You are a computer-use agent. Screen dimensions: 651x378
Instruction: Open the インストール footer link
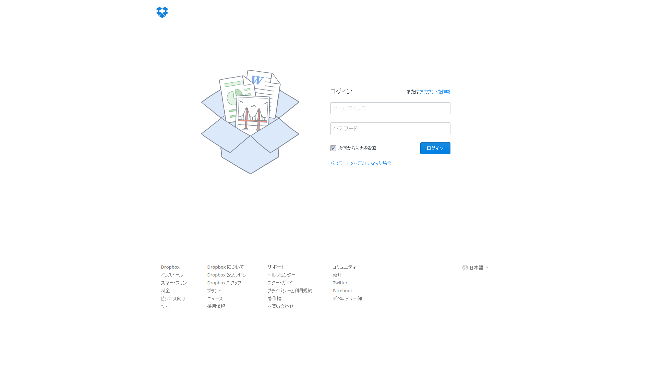(172, 275)
